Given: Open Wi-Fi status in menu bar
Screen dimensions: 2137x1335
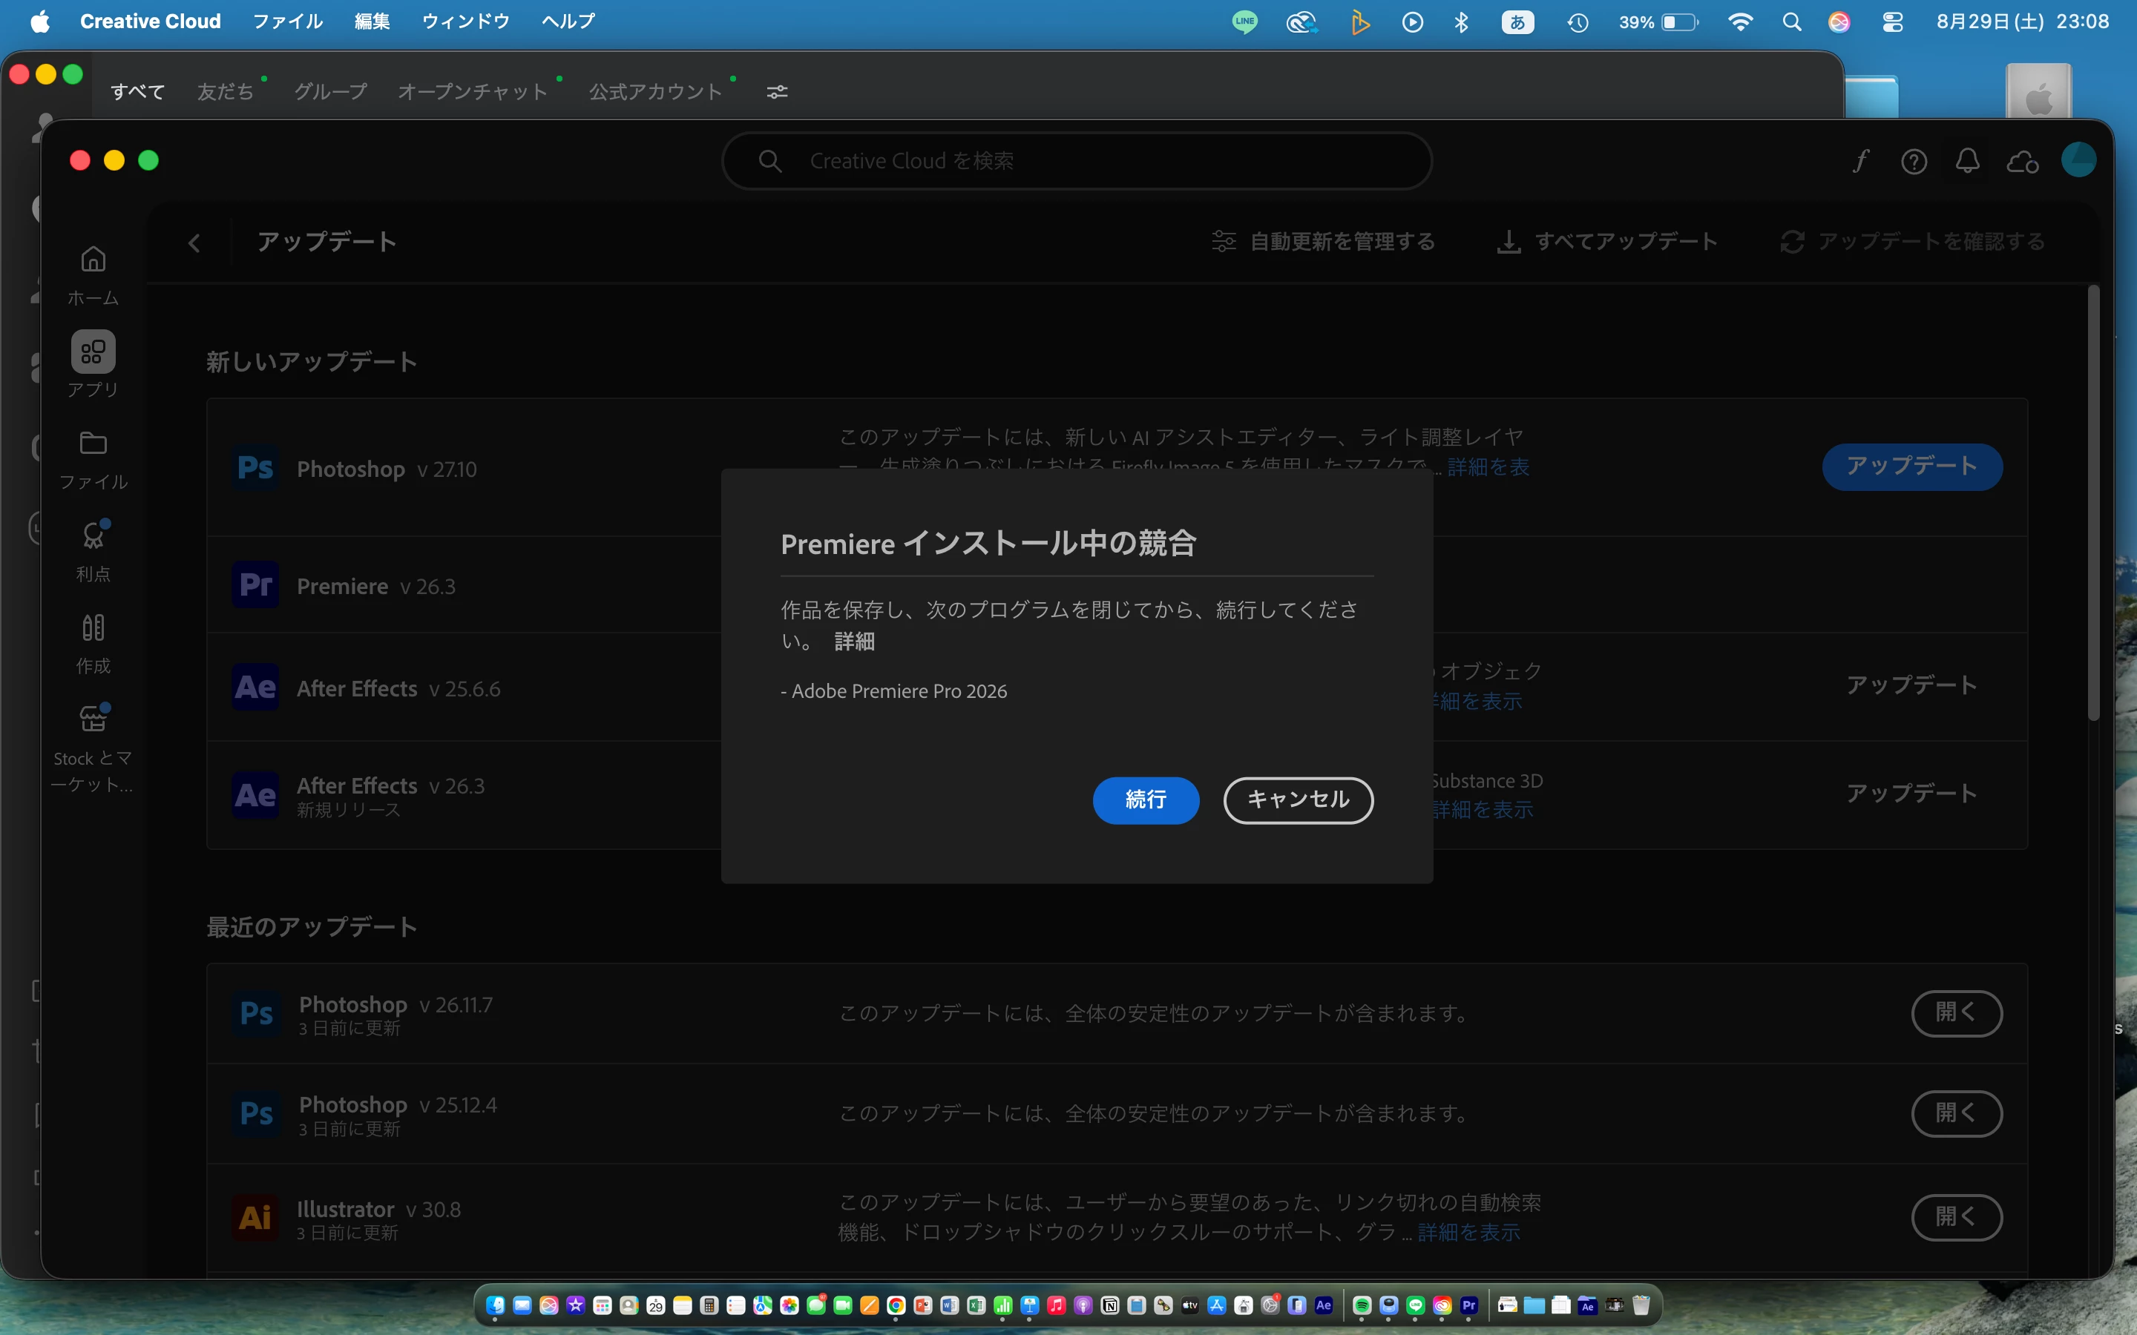Looking at the screenshot, I should [x=1739, y=22].
